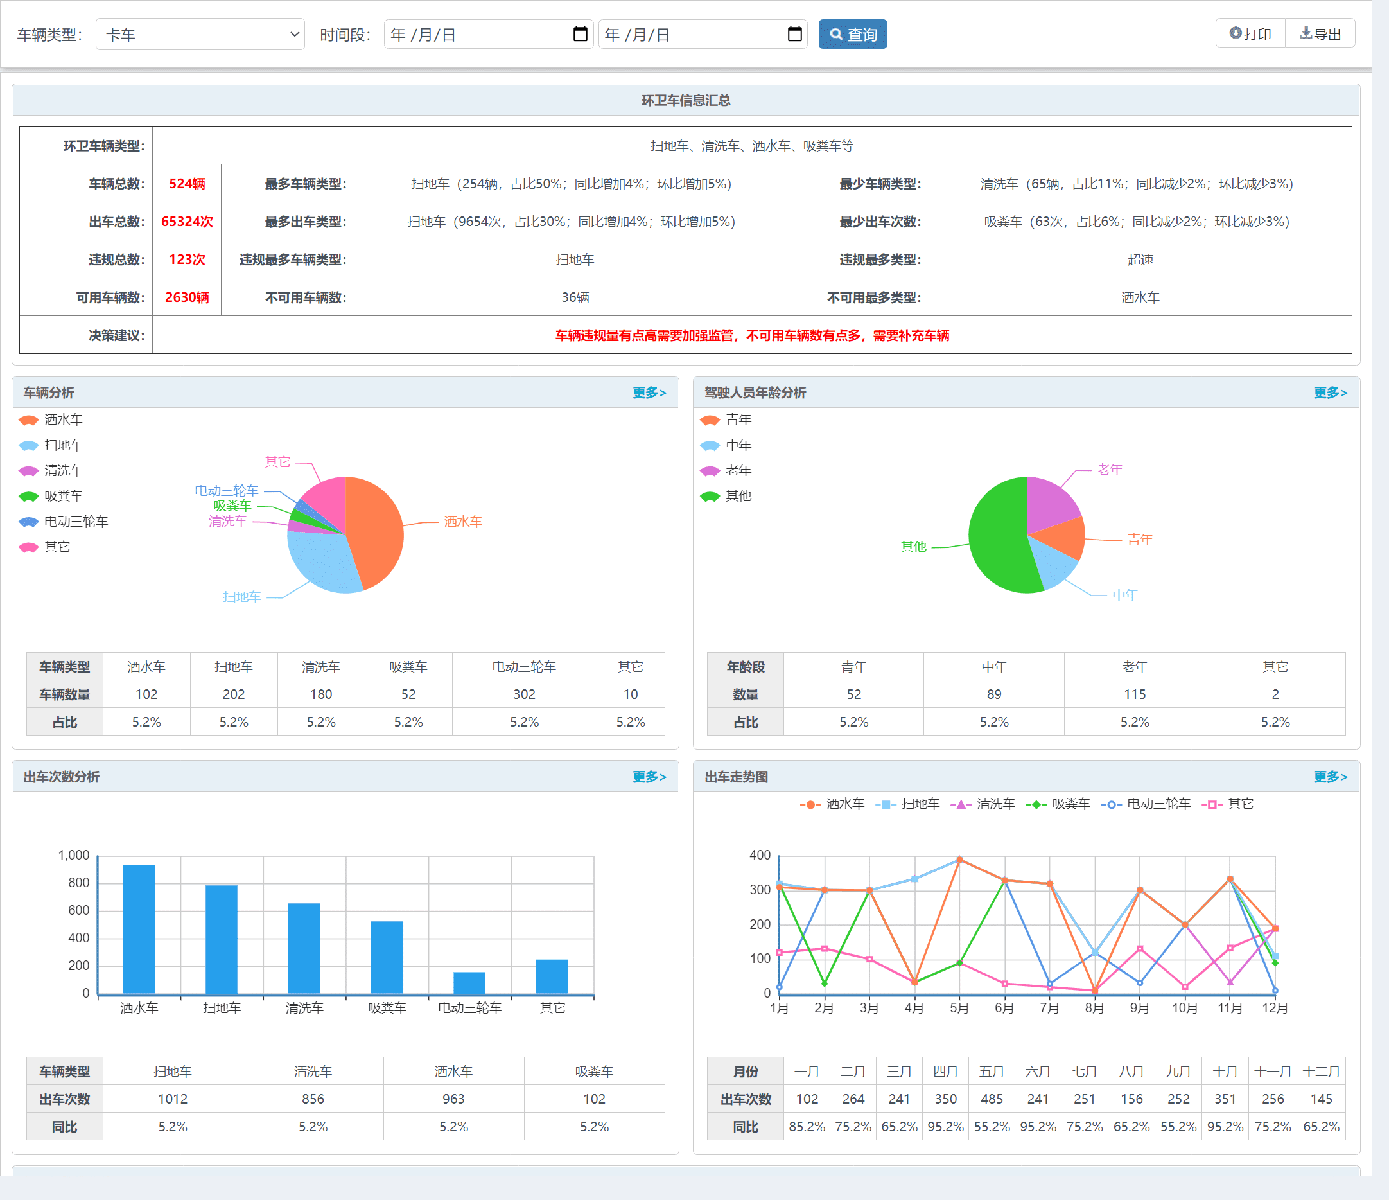Open 更多> link in 车辆分析 panel
Image resolution: width=1389 pixels, height=1200 pixels.
coord(649,393)
